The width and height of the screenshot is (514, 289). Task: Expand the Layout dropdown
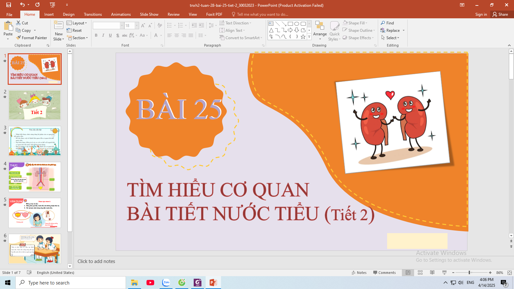(77, 23)
